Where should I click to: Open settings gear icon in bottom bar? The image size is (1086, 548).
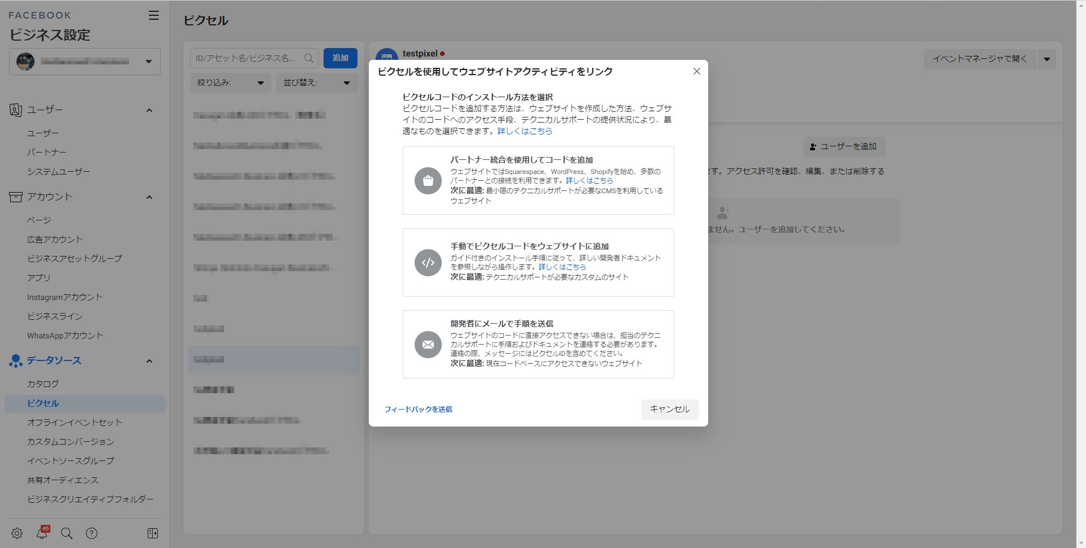click(x=17, y=533)
